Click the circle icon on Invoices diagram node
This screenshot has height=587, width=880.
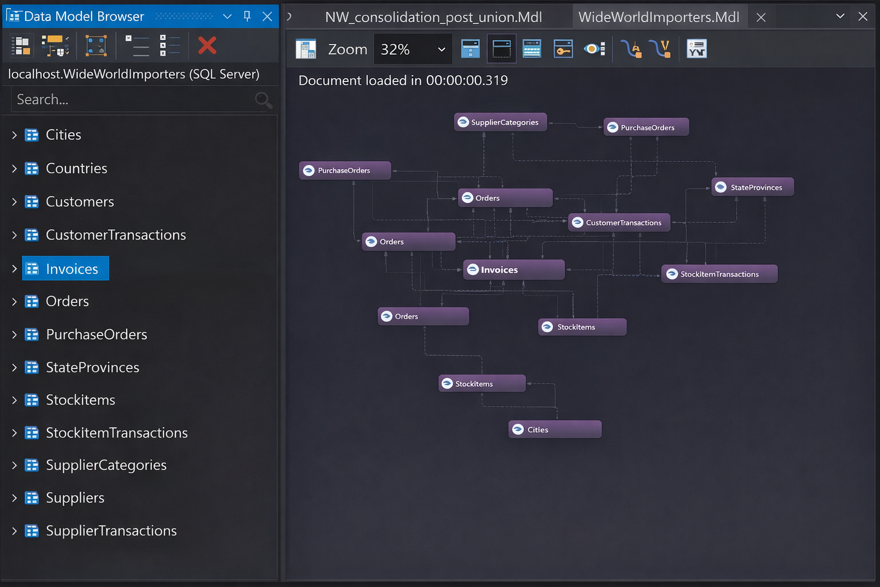473,269
